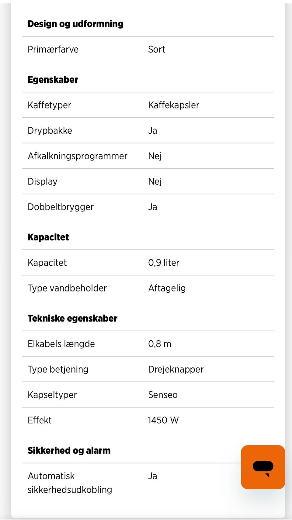Image resolution: width=292 pixels, height=520 pixels.
Task: Select the 'Display' row label
Action: [43, 181]
